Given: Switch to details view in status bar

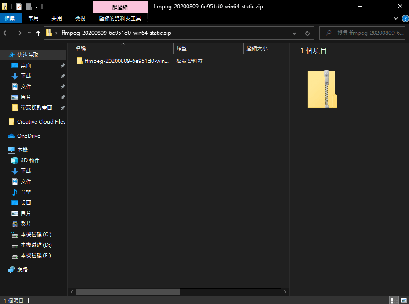Looking at the screenshot, I should click(x=394, y=300).
